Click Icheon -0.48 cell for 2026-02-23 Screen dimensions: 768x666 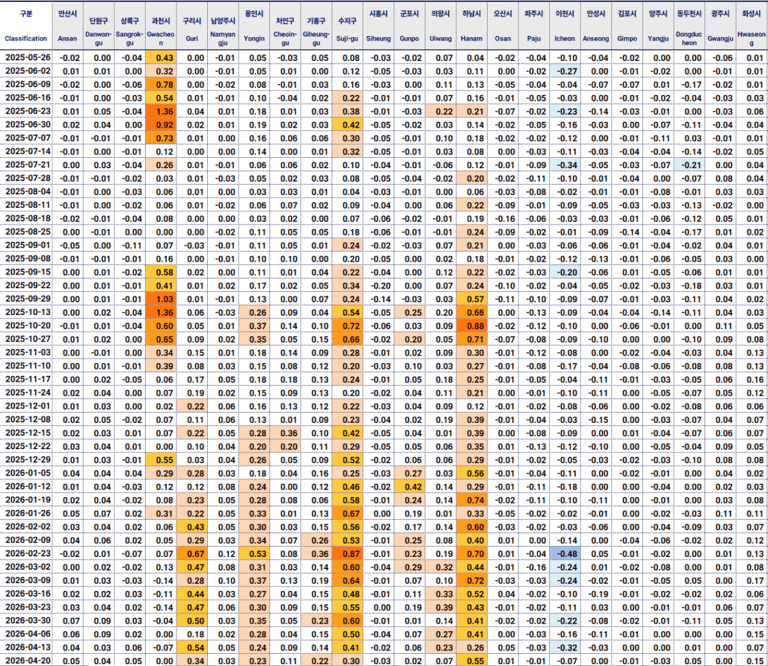click(565, 554)
